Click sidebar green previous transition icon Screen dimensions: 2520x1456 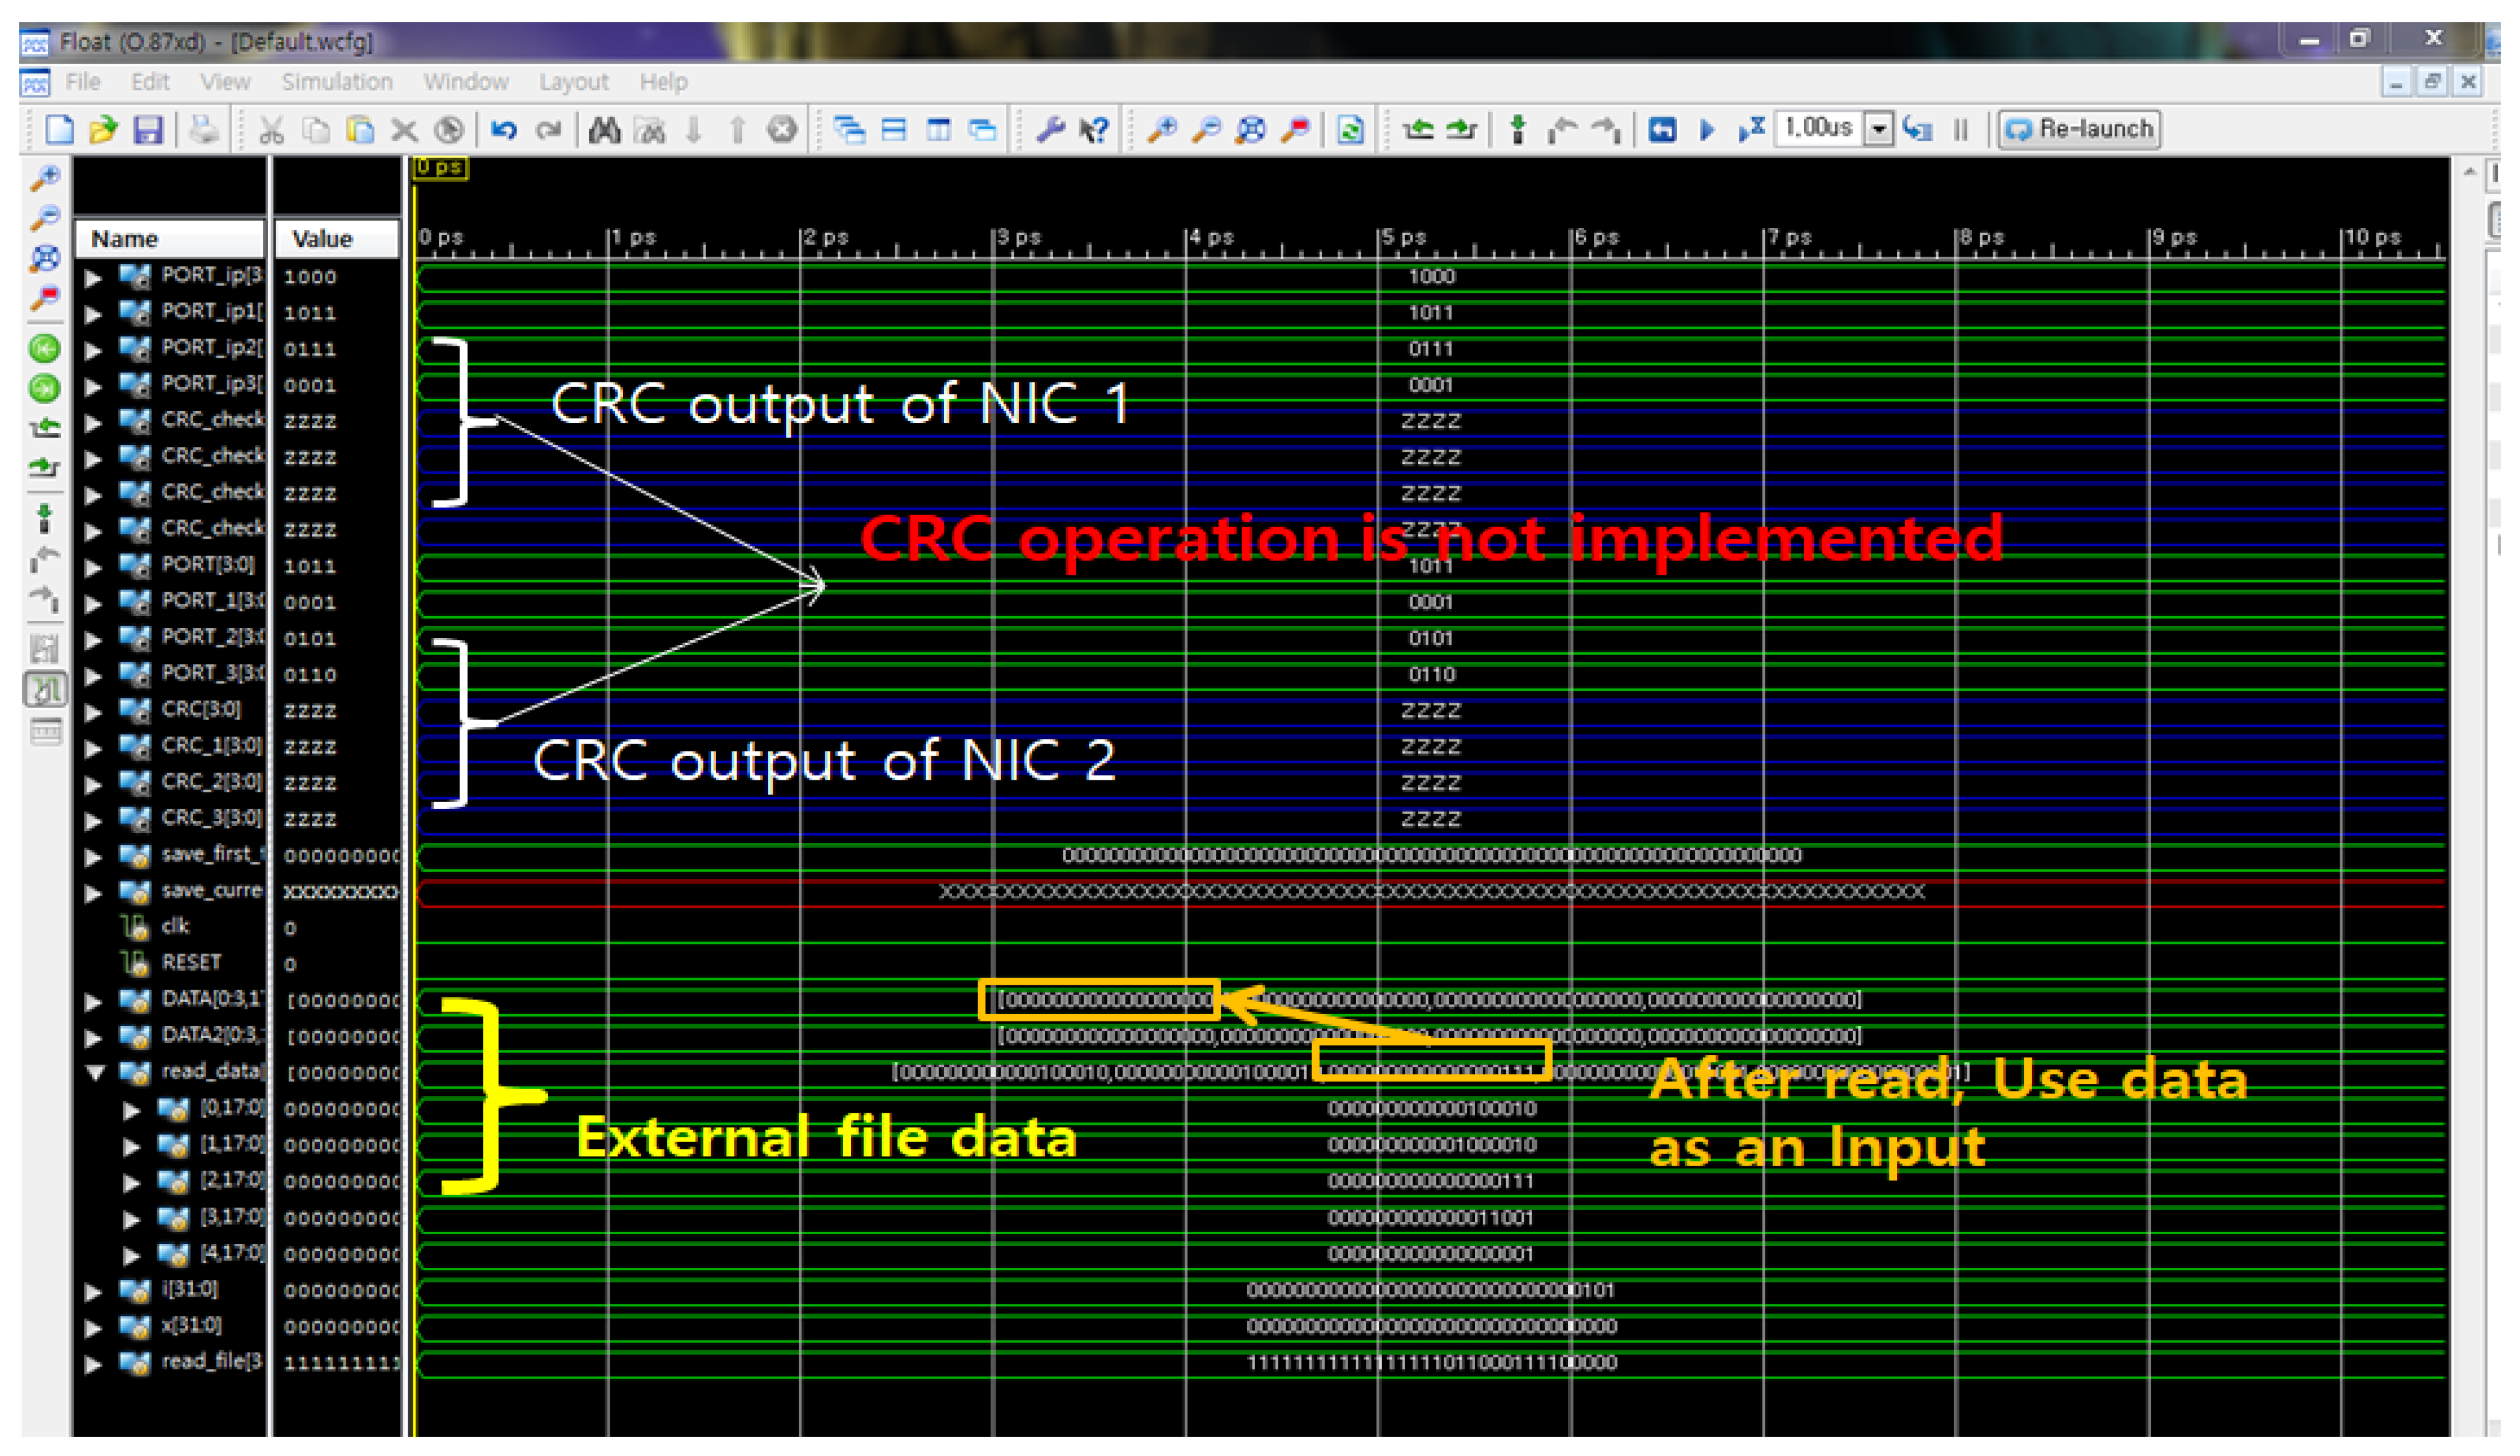[44, 349]
